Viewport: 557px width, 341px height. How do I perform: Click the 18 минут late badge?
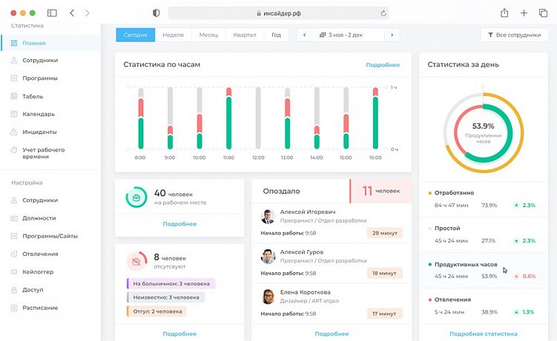point(385,273)
